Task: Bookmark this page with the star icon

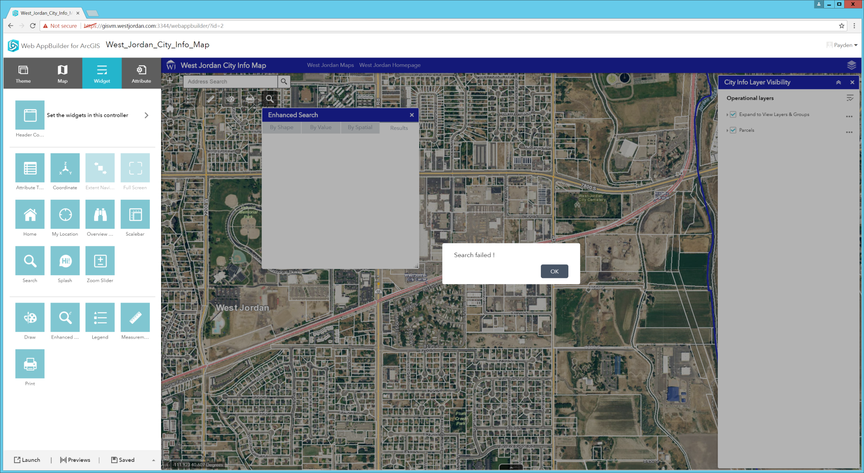Action: pyautogui.click(x=841, y=26)
